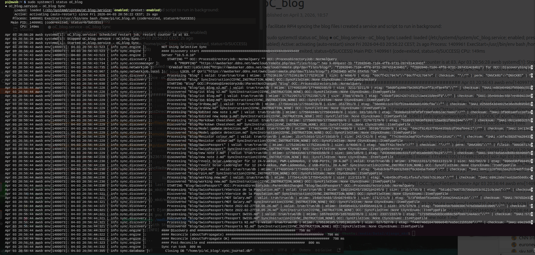The height and width of the screenshot is (255, 535).
Task: Click the 'Stopped oC_blog.service' log line
Action: point(73,39)
